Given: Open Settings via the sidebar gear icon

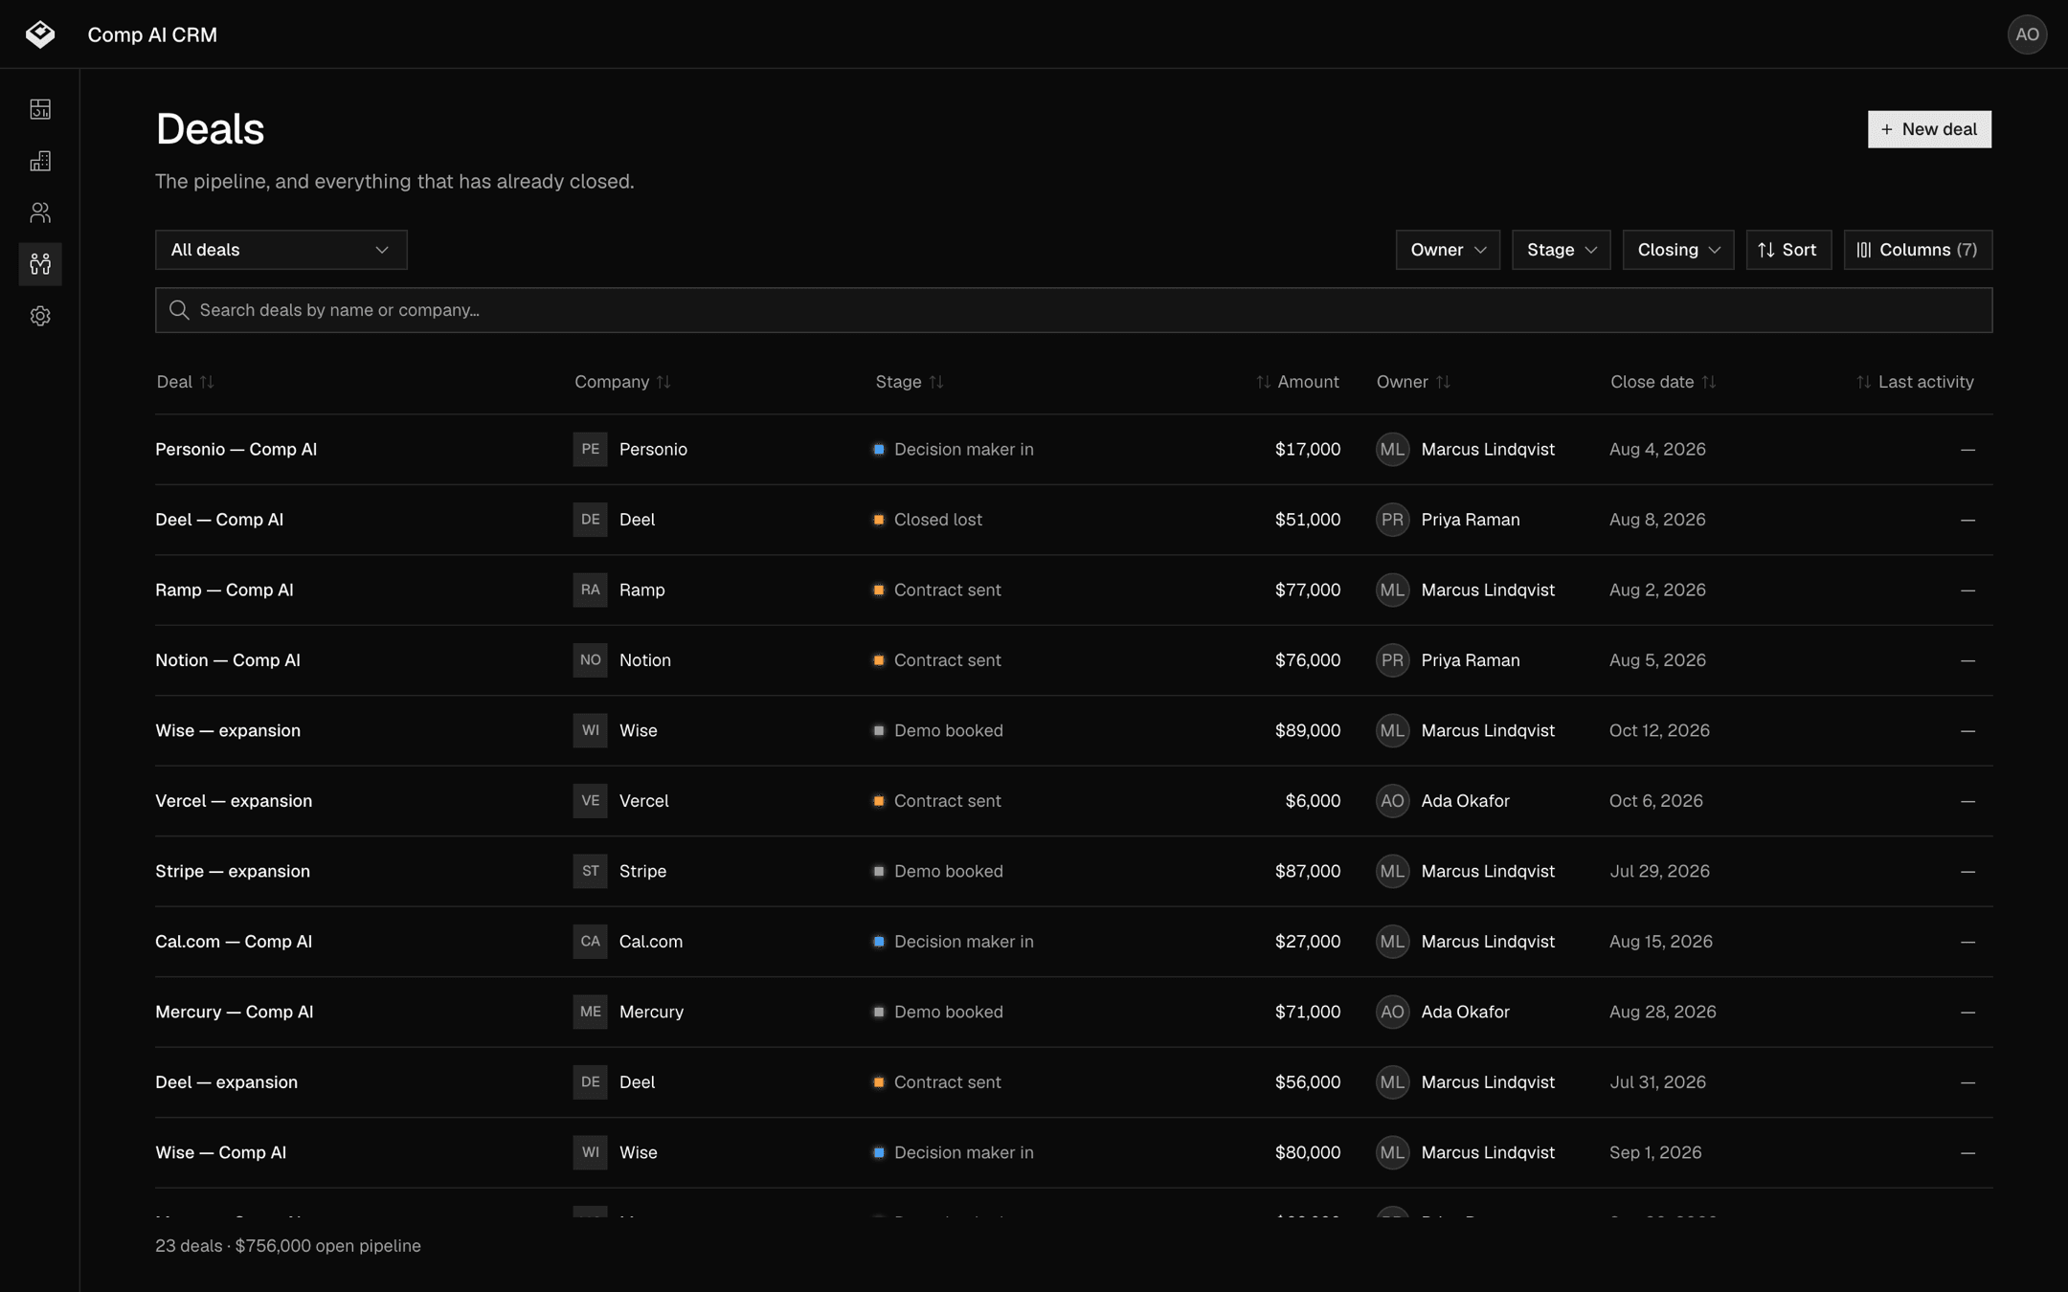Looking at the screenshot, I should point(40,316).
